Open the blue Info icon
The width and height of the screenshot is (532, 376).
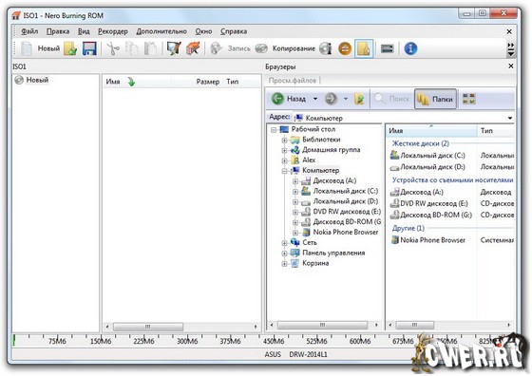(x=410, y=48)
